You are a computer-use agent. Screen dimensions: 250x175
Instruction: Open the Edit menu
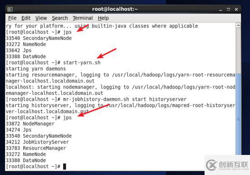click(x=26, y=18)
